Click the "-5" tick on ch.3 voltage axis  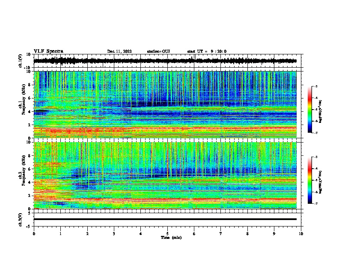[x=29, y=226]
